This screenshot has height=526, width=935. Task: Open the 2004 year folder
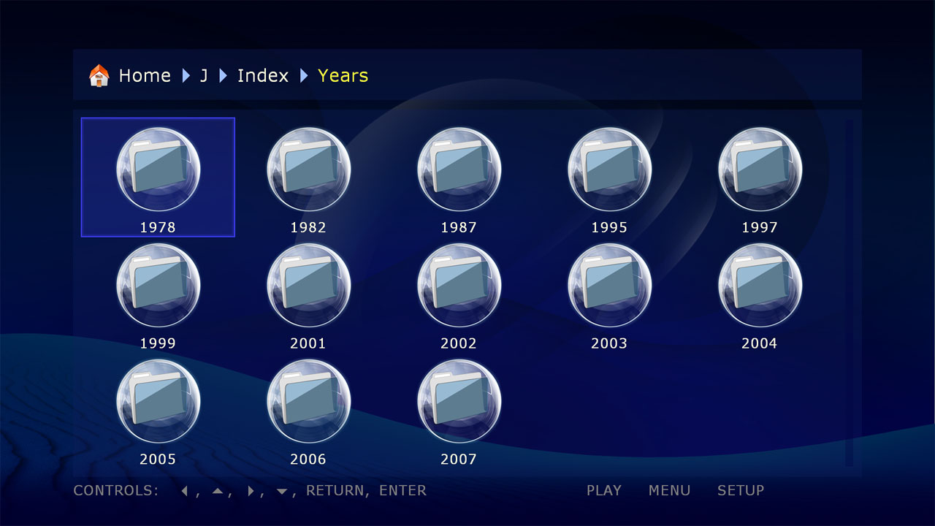[760, 286]
